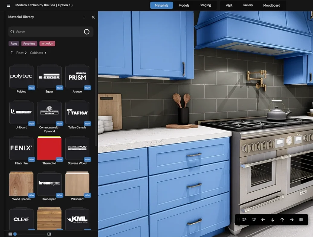Switch to the Staging tab
The width and height of the screenshot is (313, 237).
click(x=205, y=5)
